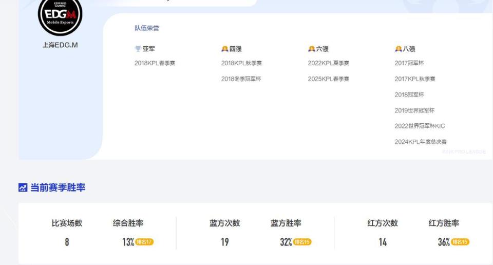The width and height of the screenshot is (493, 265).
Task: Open 2017冠军杯 under the 八强 column
Action: 409,63
